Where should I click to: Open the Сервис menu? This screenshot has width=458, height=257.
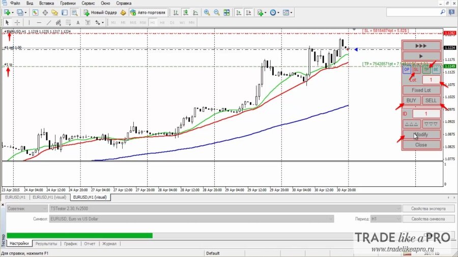point(88,3)
